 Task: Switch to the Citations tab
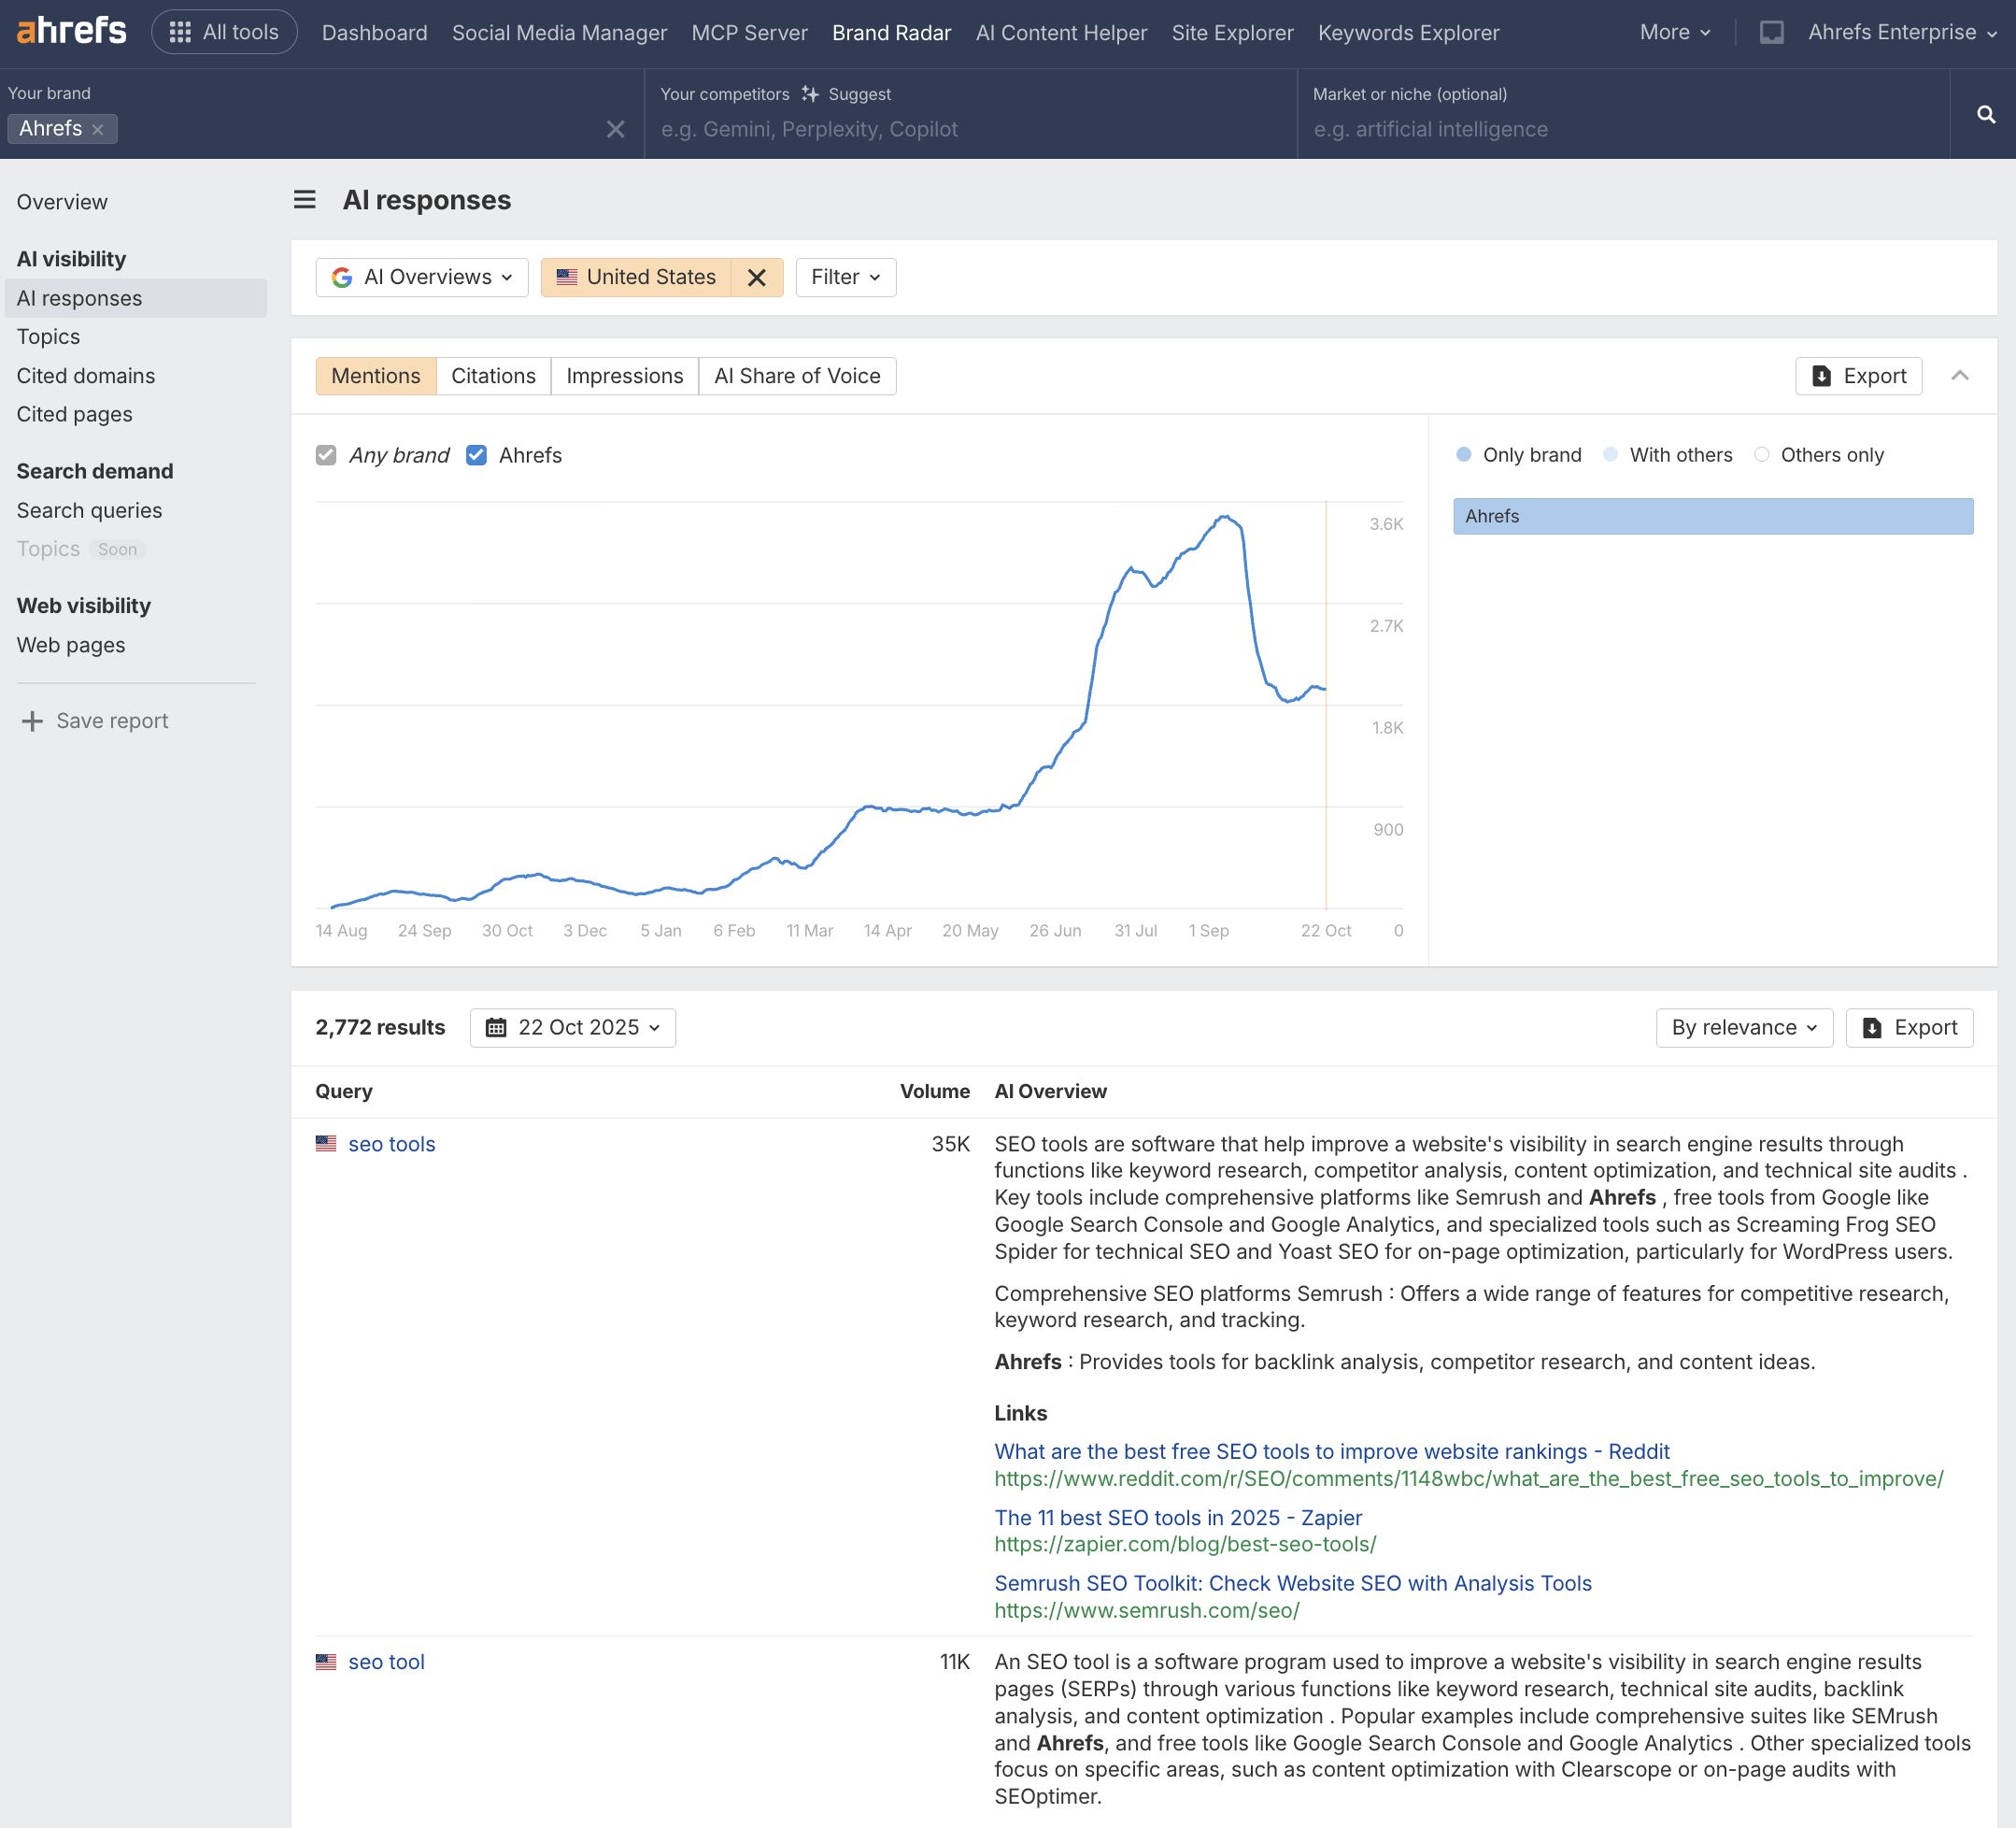[x=493, y=375]
